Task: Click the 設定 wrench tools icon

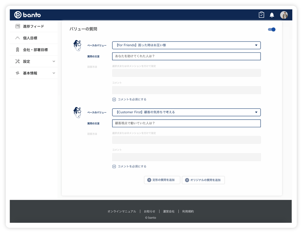Action: tap(18, 61)
